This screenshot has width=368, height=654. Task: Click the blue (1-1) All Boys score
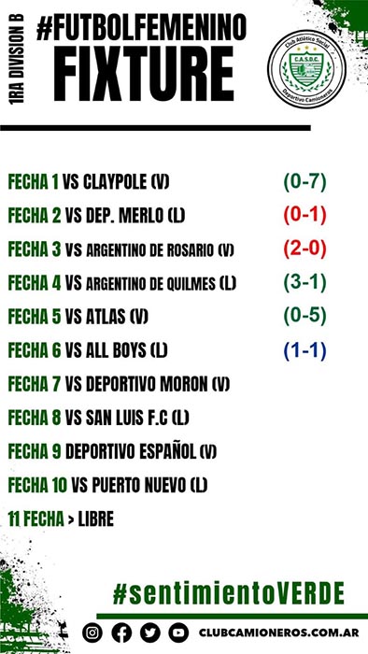pyautogui.click(x=305, y=350)
